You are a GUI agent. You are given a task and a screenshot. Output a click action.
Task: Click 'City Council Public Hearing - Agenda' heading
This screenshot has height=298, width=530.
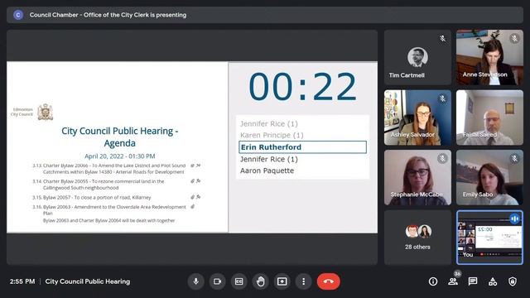click(x=119, y=137)
